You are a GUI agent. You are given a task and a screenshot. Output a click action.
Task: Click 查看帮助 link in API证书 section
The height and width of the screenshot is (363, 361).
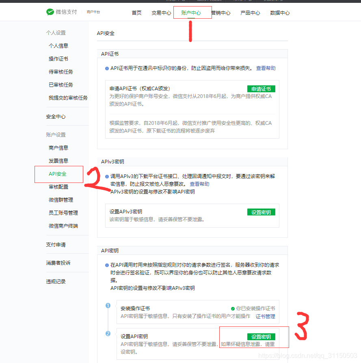[266, 68]
